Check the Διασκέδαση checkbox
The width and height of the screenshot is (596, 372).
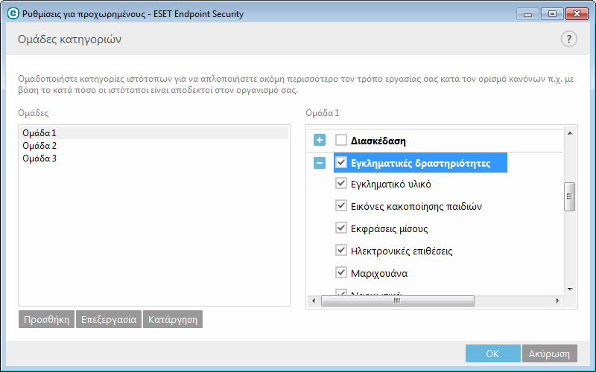(341, 140)
